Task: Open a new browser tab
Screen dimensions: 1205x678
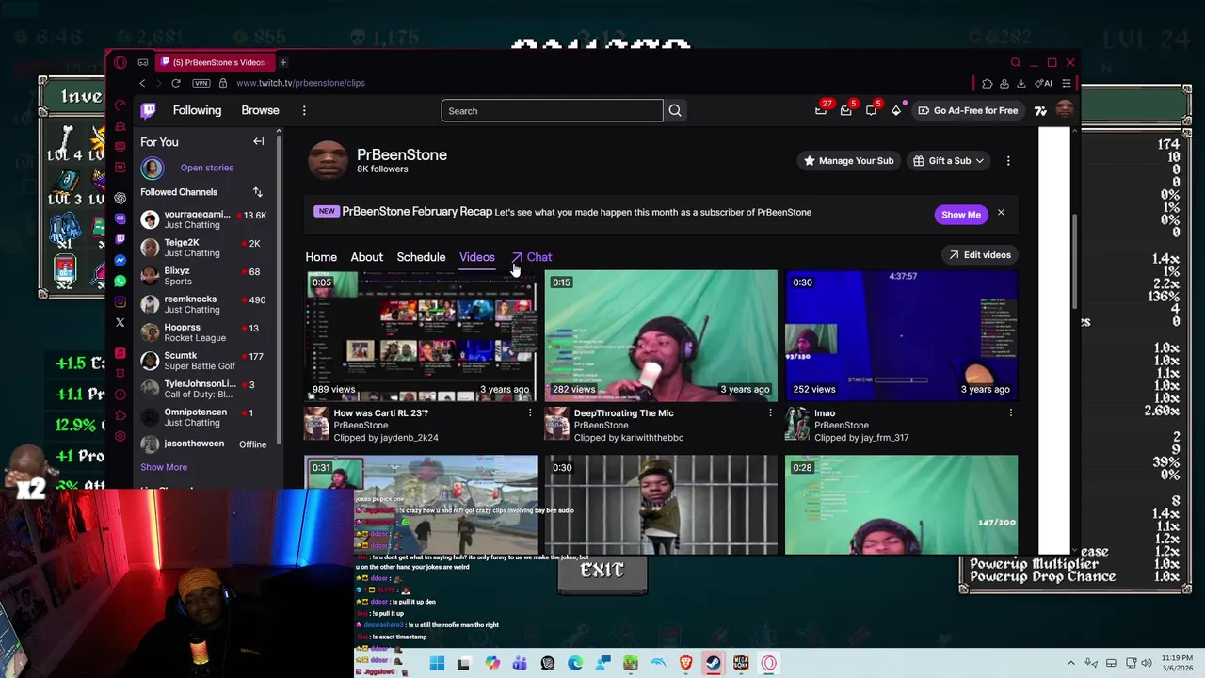Action: [282, 62]
